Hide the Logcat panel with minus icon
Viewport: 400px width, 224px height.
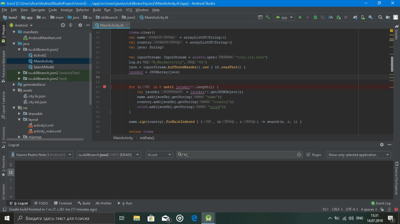389,145
